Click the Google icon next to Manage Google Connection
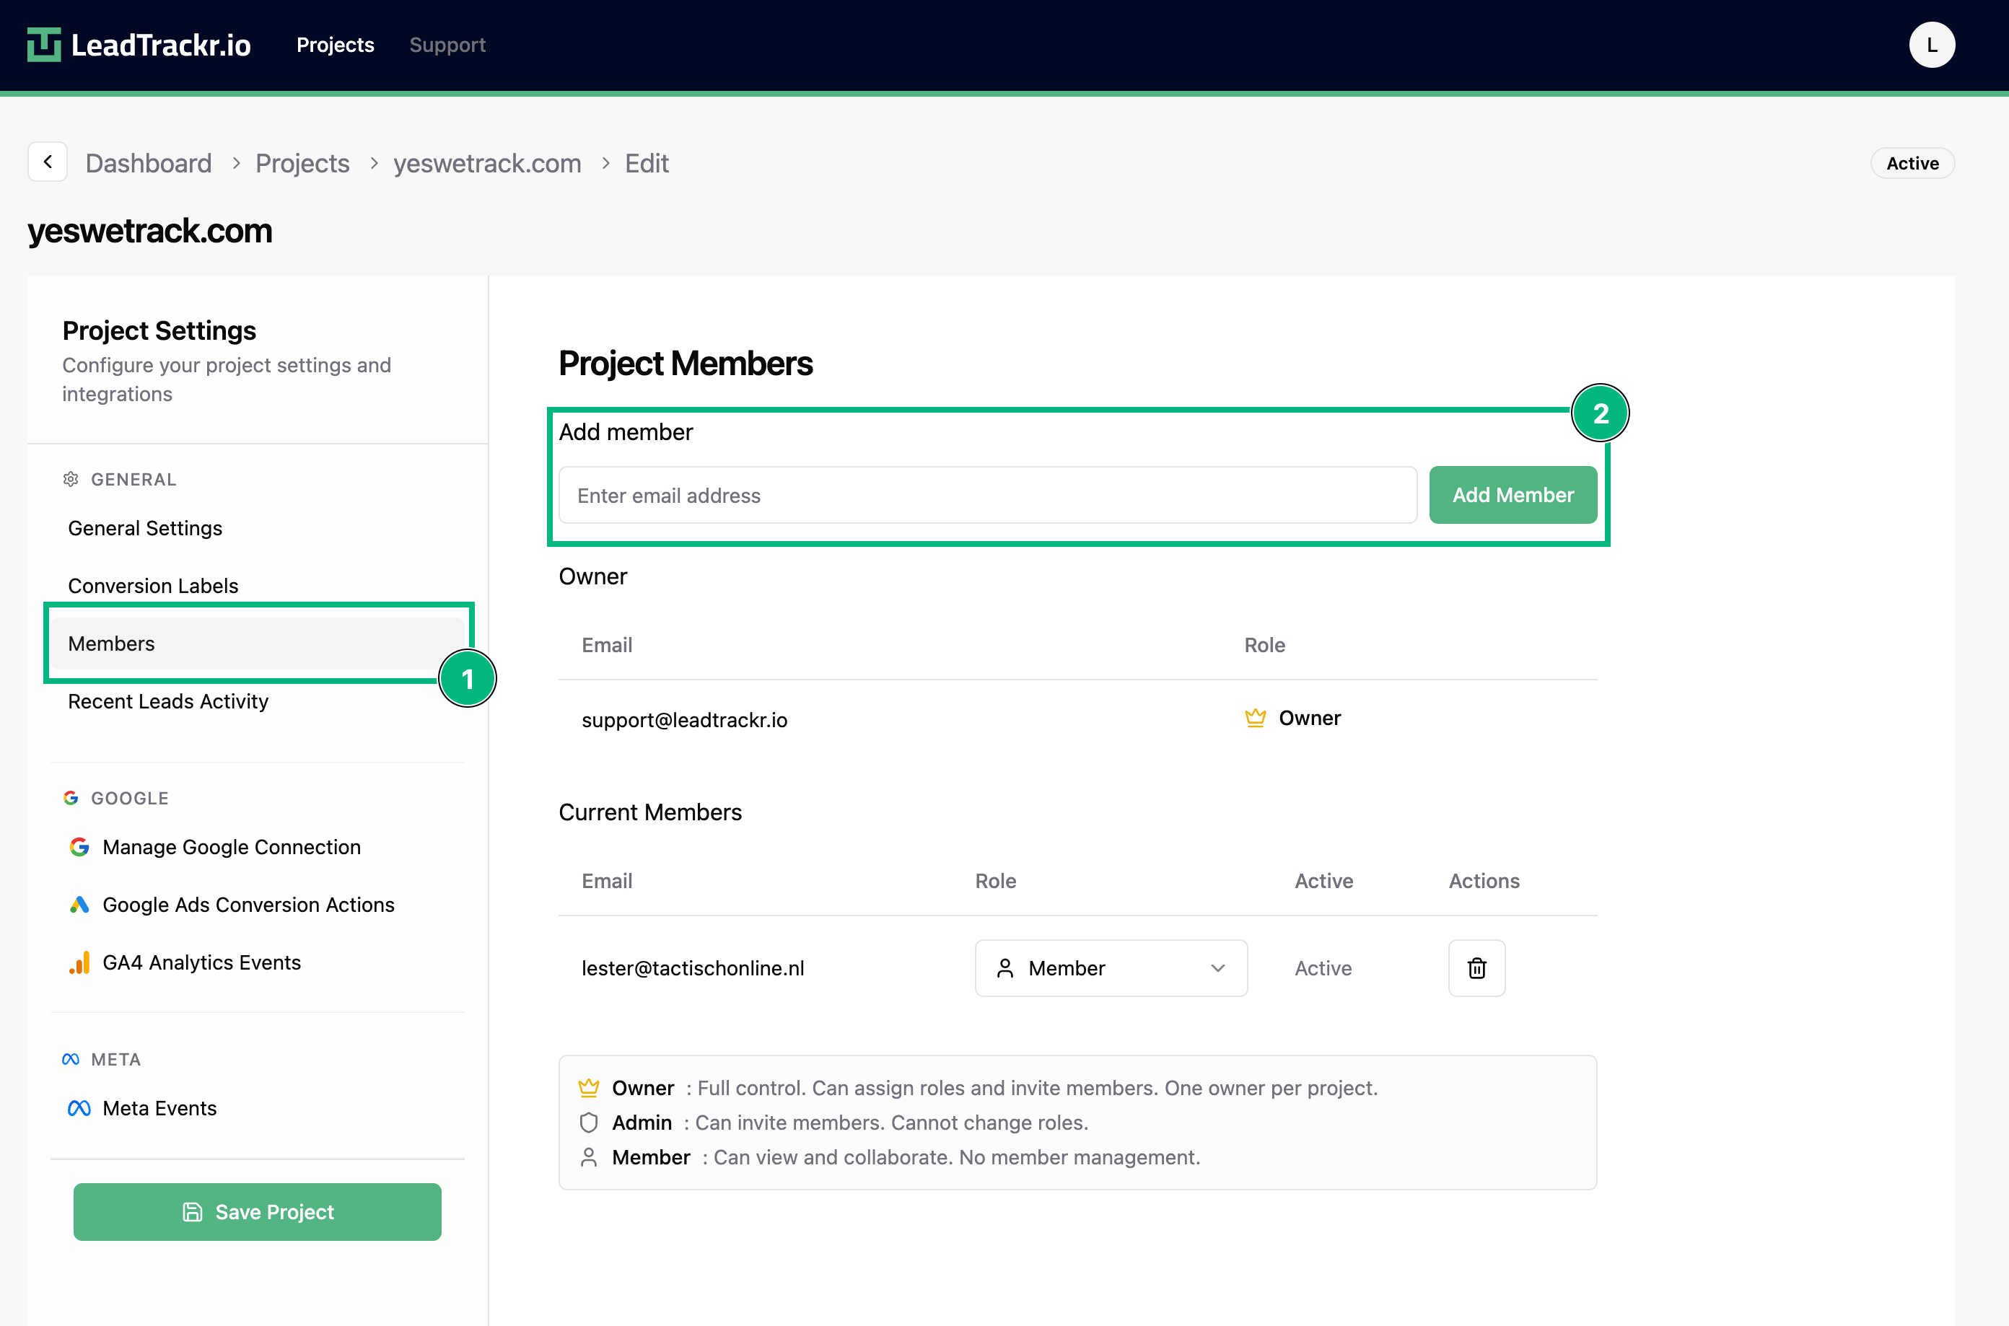The image size is (2009, 1326). [79, 846]
